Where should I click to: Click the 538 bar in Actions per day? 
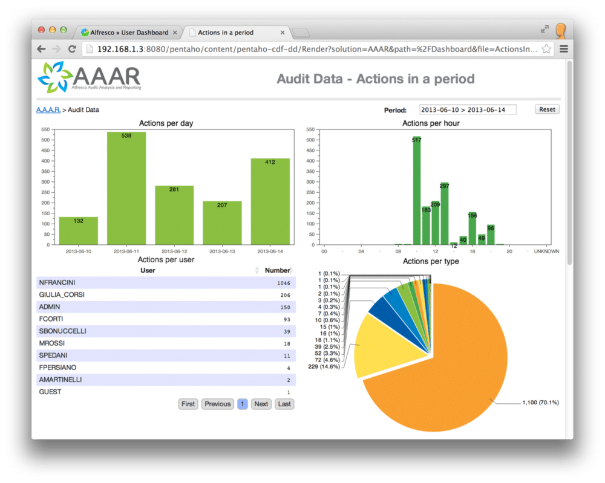pyautogui.click(x=127, y=187)
